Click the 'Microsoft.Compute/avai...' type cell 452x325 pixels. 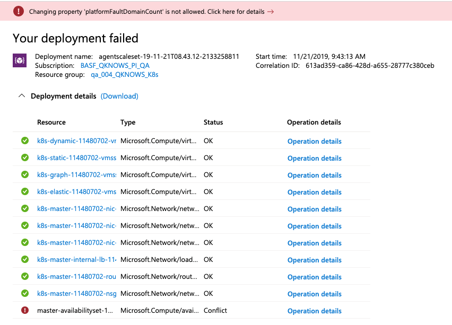159,311
